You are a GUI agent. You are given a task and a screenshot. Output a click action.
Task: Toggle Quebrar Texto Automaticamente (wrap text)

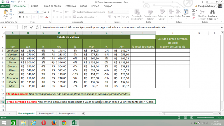click(89, 12)
